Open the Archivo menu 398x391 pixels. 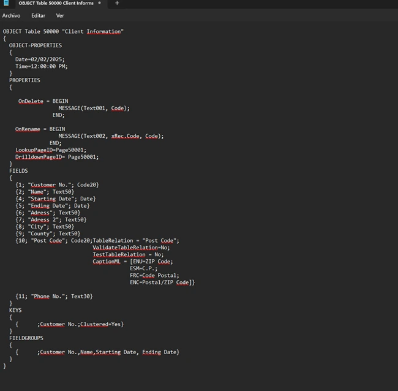click(11, 15)
